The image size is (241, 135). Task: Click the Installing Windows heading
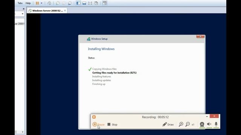tap(101, 49)
